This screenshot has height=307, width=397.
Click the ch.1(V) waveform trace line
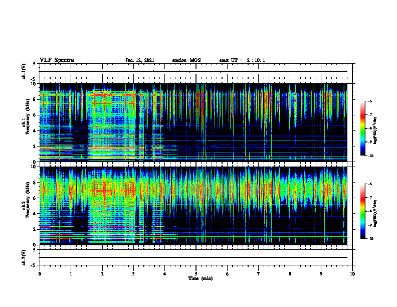tap(193, 71)
